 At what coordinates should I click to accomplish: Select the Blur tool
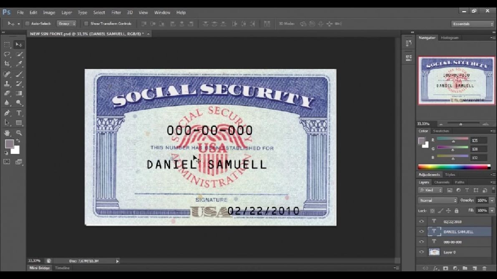(x=7, y=103)
